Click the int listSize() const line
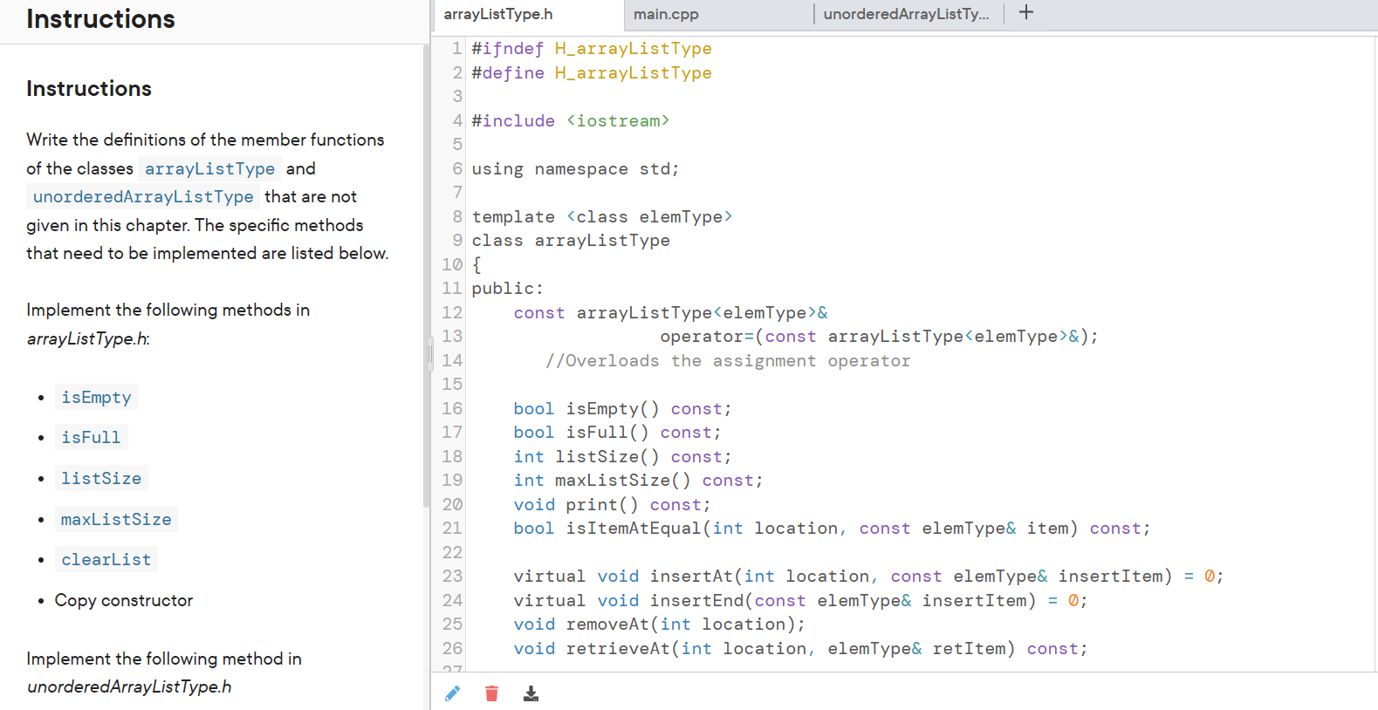 [622, 456]
